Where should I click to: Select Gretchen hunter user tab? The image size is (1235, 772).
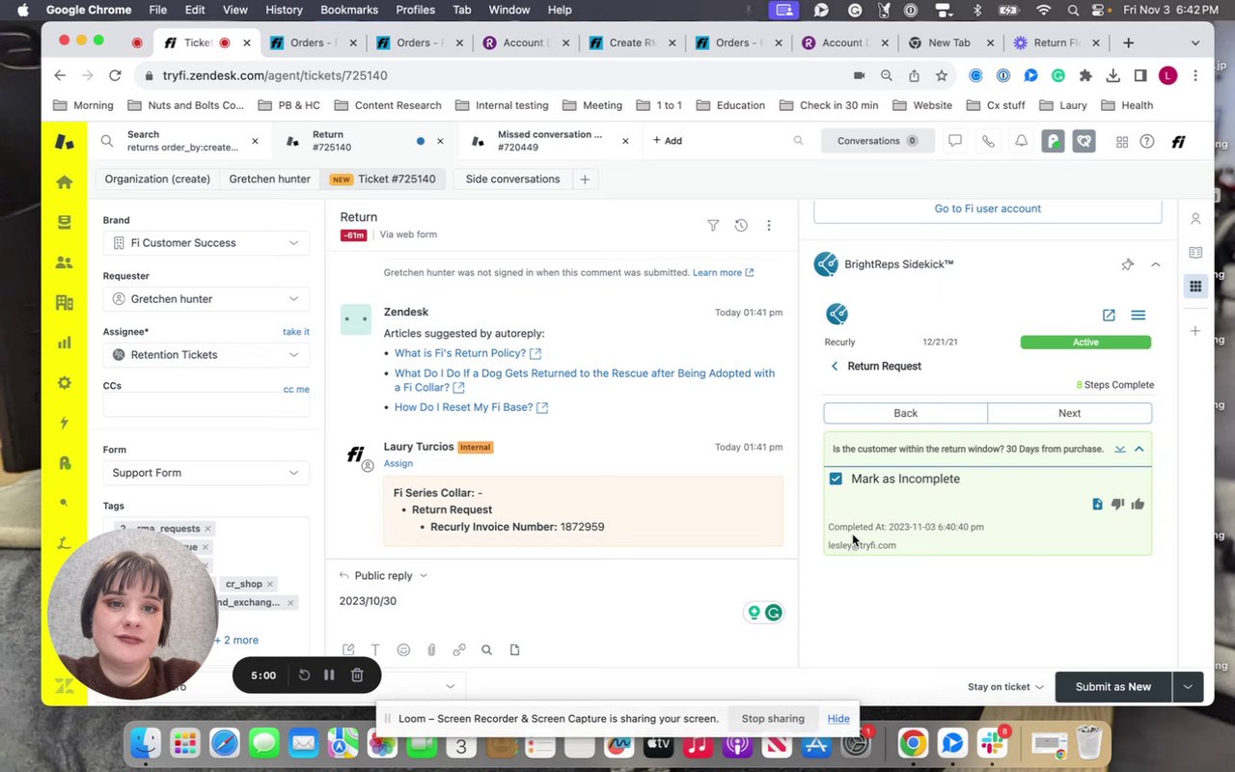point(269,179)
